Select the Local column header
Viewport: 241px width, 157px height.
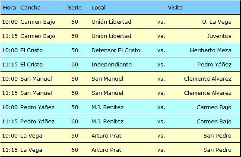click(98, 7)
